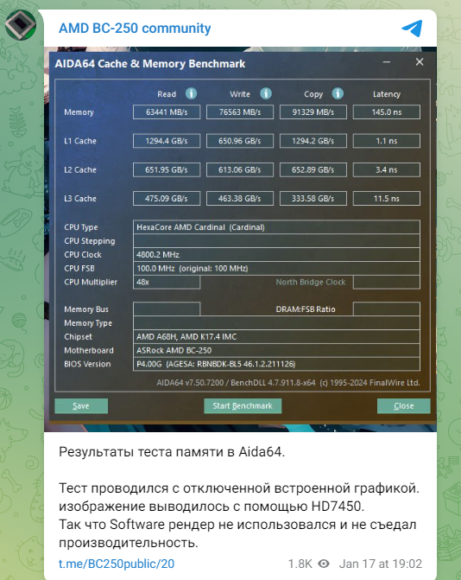Select L2 Cache Read 651.95 GB/s
Screen dimensions: 461x580
[x=167, y=169]
